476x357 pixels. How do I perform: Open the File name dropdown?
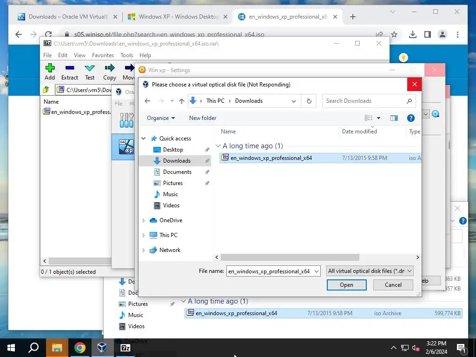[x=316, y=271]
